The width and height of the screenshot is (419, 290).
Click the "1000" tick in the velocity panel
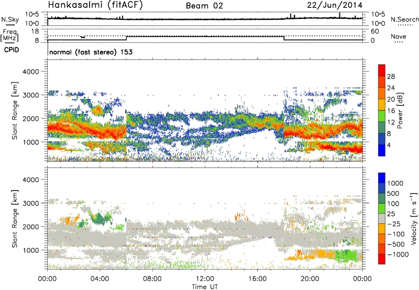[x=30, y=250]
